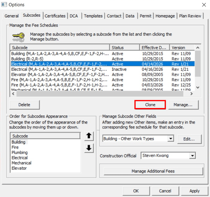The image size is (210, 197).
Task: Click the move down arrow button
Action: click(x=89, y=148)
